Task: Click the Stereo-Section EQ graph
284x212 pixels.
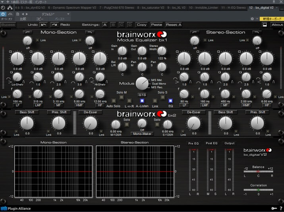Action: [135, 171]
